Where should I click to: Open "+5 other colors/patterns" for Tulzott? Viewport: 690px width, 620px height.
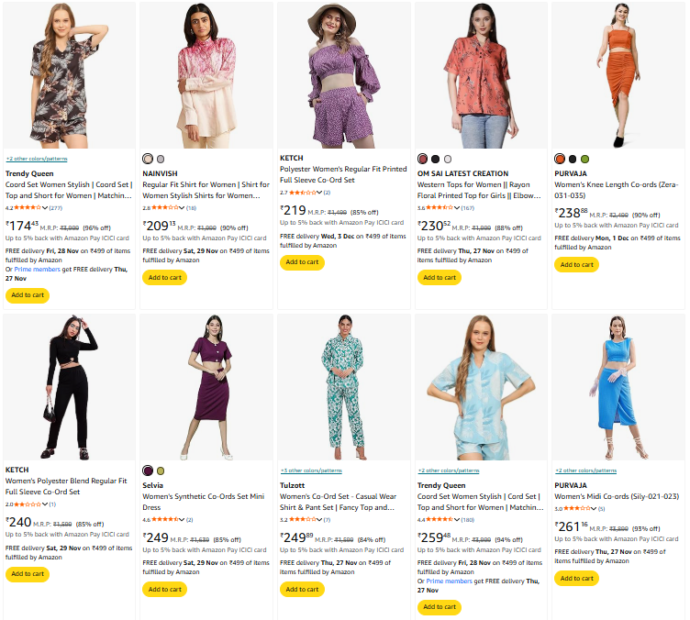[310, 471]
